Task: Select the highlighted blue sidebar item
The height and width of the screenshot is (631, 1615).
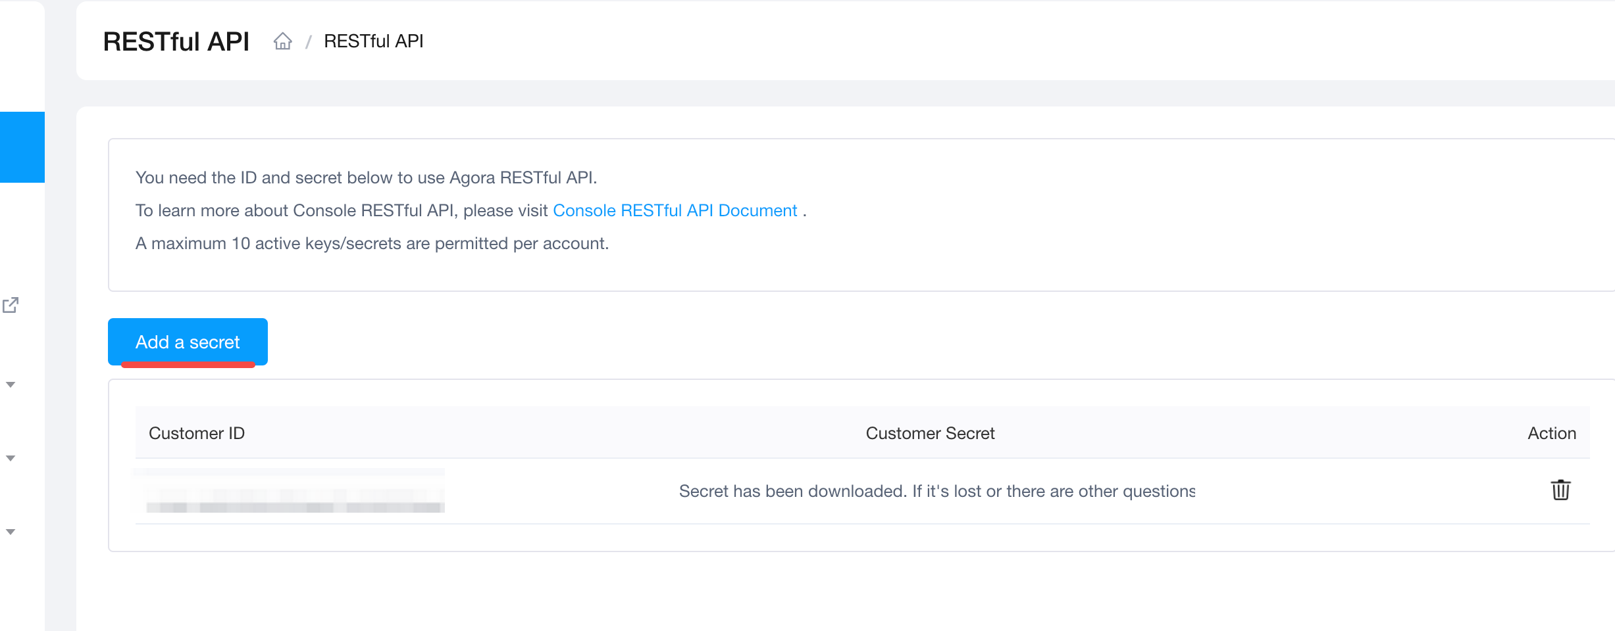Action: click(22, 147)
